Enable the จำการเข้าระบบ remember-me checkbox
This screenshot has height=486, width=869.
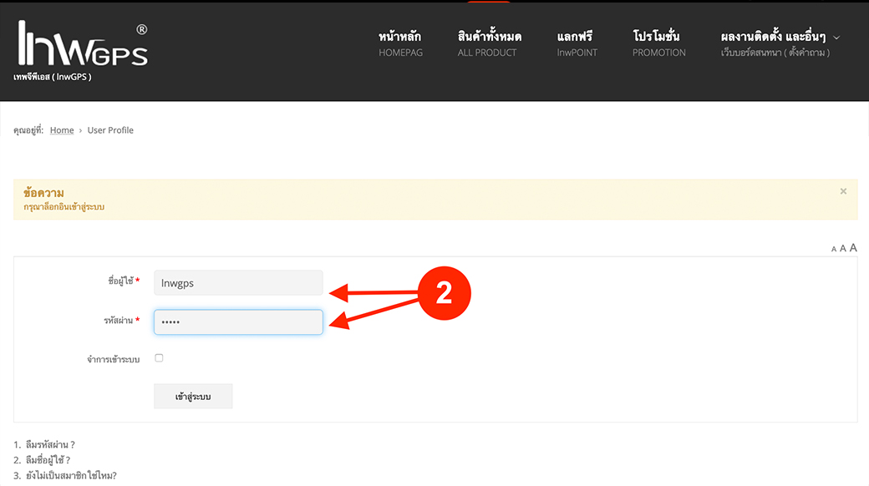[x=159, y=358]
